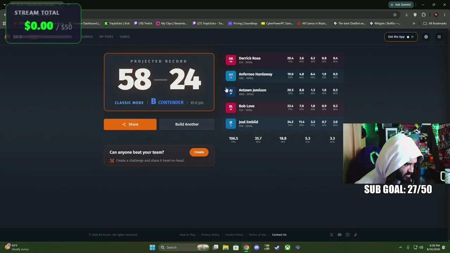Open the Windows Start menu

[x=152, y=247]
